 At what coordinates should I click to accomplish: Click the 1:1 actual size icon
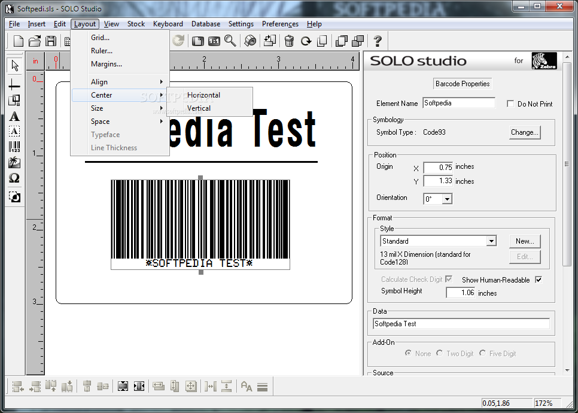coord(214,41)
